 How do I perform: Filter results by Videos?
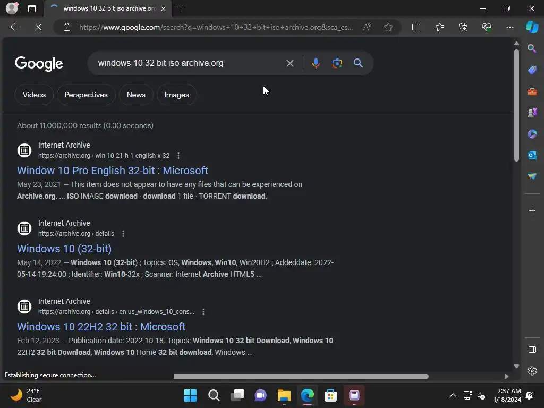34,95
